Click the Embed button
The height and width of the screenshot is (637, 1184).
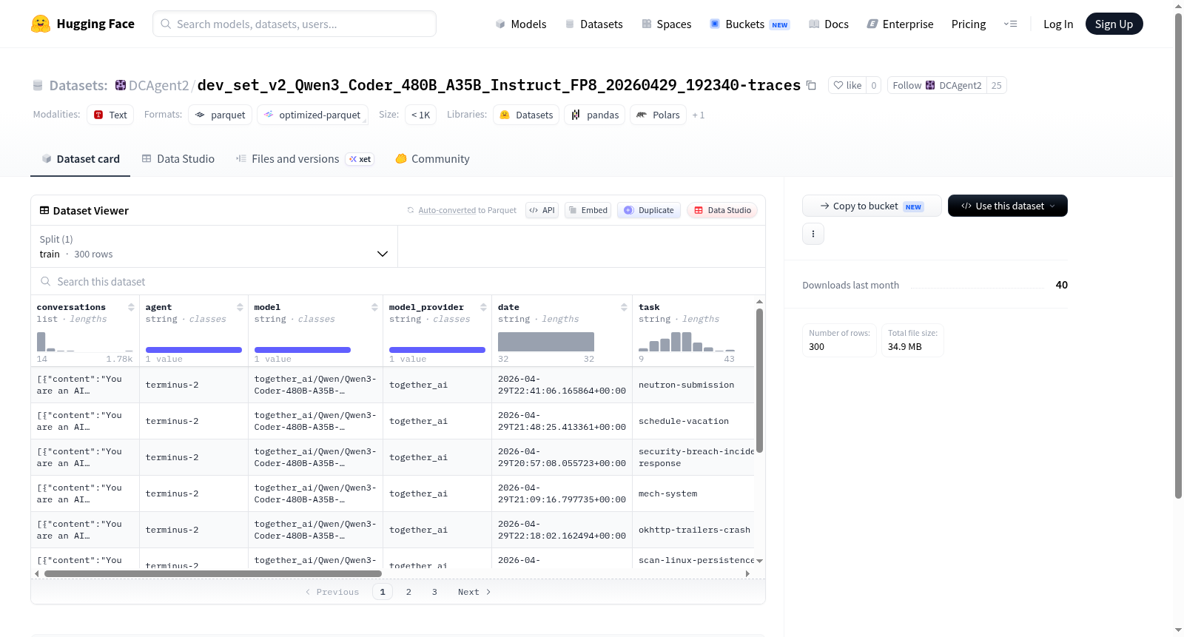point(588,210)
